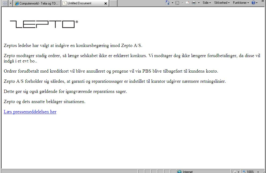Open the Funktioner menu
Screen dimensions: 266x173
click(x=241, y=3)
